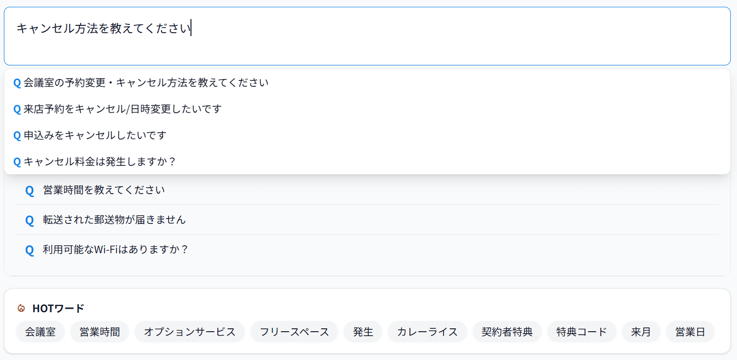Select suggestion 会議室の予約変更・キャンセル方法を教えてください
The image size is (737, 360).
click(146, 83)
